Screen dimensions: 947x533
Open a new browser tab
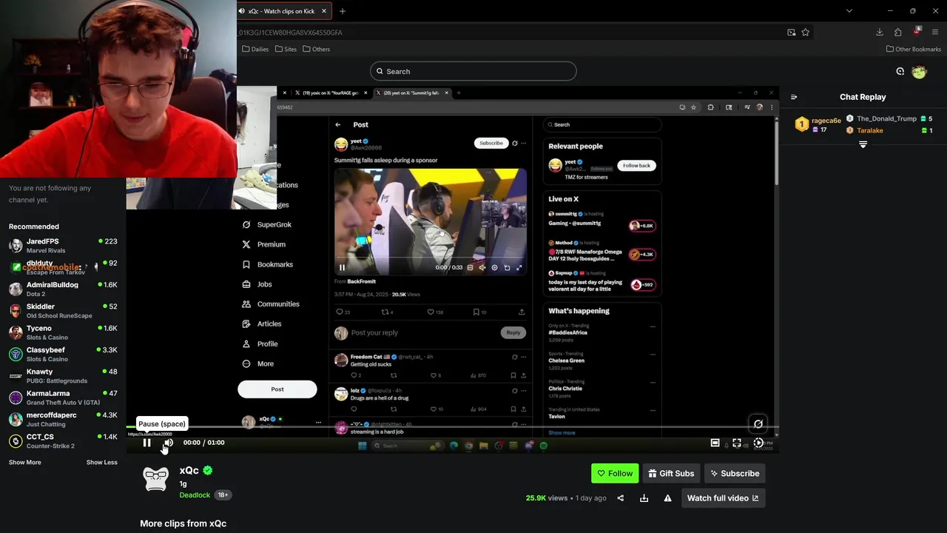coord(342,11)
